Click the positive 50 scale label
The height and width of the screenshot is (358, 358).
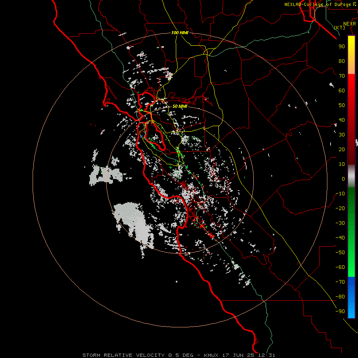[342, 105]
